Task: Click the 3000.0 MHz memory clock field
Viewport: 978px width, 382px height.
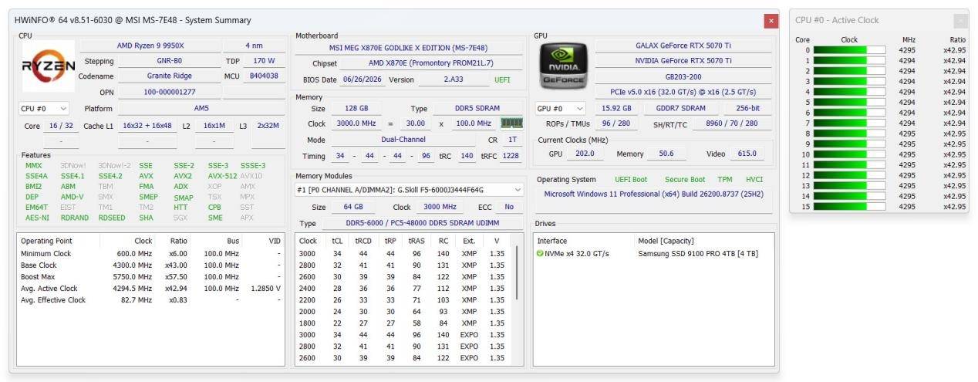Action: pyautogui.click(x=356, y=123)
